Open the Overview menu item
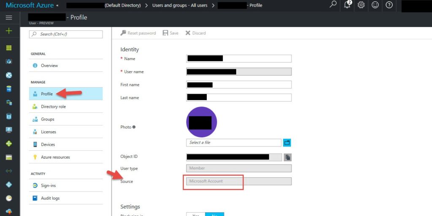The image size is (432, 216). (49, 66)
